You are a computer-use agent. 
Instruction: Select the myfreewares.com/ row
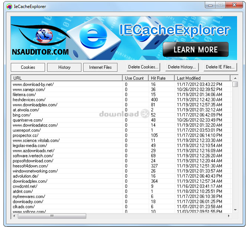122,196
